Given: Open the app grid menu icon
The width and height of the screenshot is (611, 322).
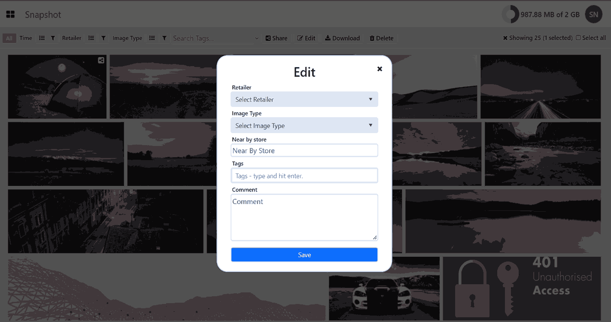Looking at the screenshot, I should 10,15.
